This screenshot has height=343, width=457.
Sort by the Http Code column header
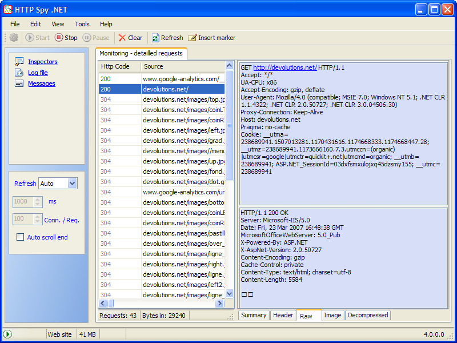point(119,66)
